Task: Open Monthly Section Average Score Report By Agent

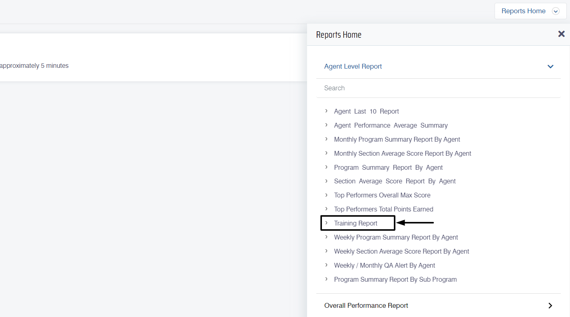Action: [403, 154]
